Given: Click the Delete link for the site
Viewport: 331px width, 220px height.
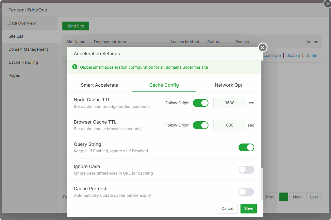Looking at the screenshot, I should pyautogui.click(x=311, y=56).
